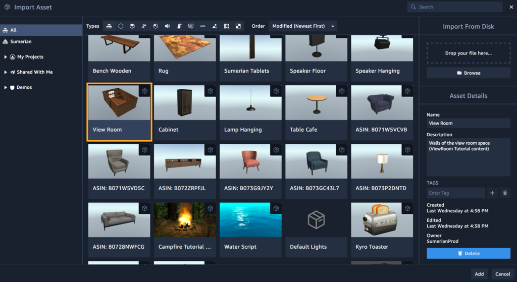
Task: Select the ASIN: B073P2DNTD lamp asset
Action: click(x=382, y=171)
